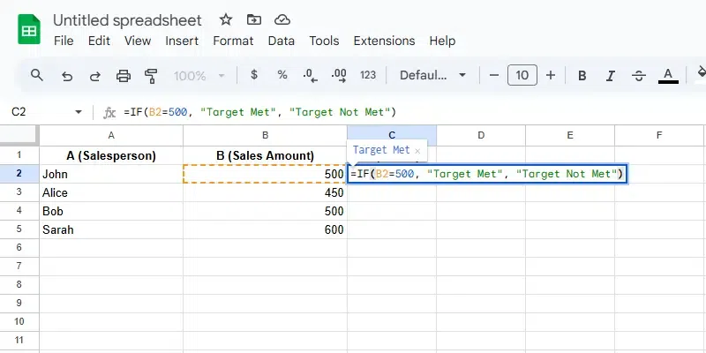The height and width of the screenshot is (353, 706).
Task: Star the Untitled spreadsheet
Action: pos(226,19)
